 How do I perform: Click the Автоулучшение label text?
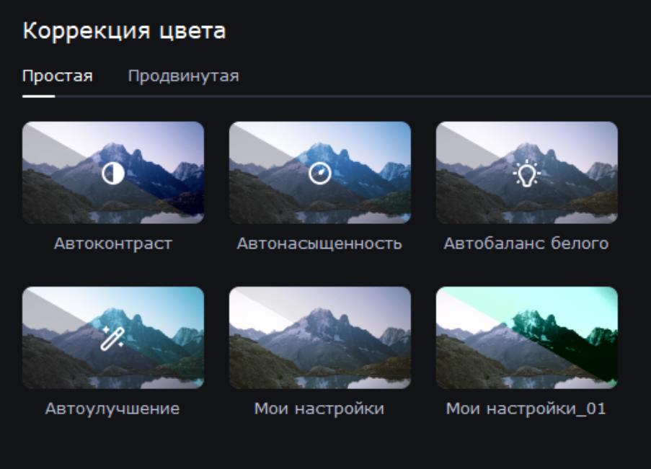point(112,408)
